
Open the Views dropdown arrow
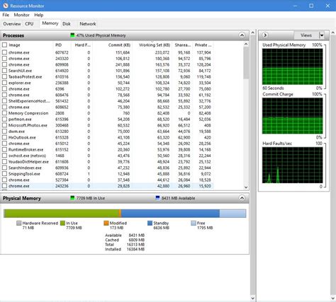[x=321, y=35]
